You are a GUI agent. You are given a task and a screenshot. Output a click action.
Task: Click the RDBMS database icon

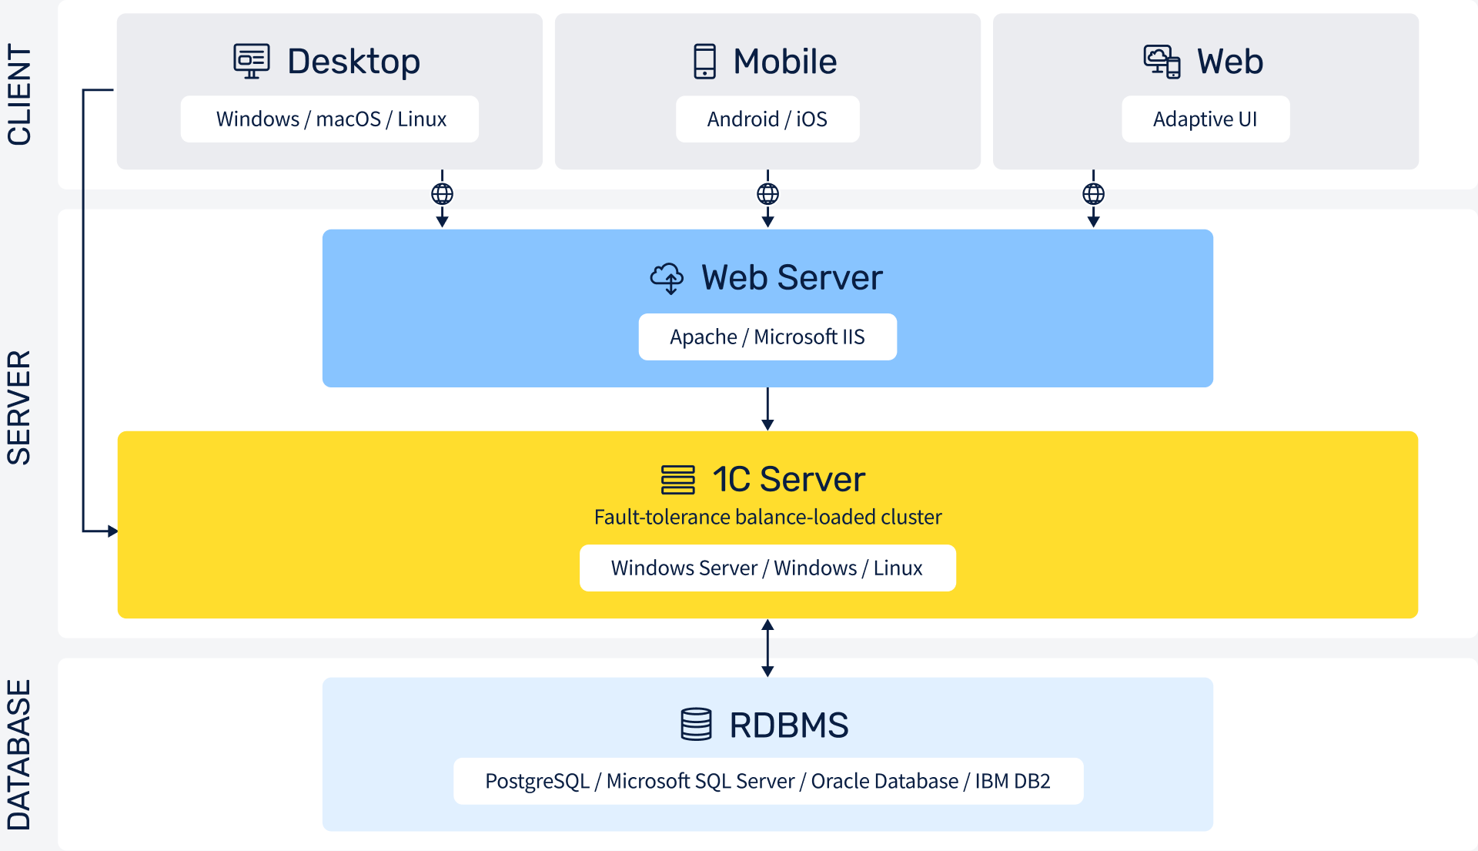point(696,725)
